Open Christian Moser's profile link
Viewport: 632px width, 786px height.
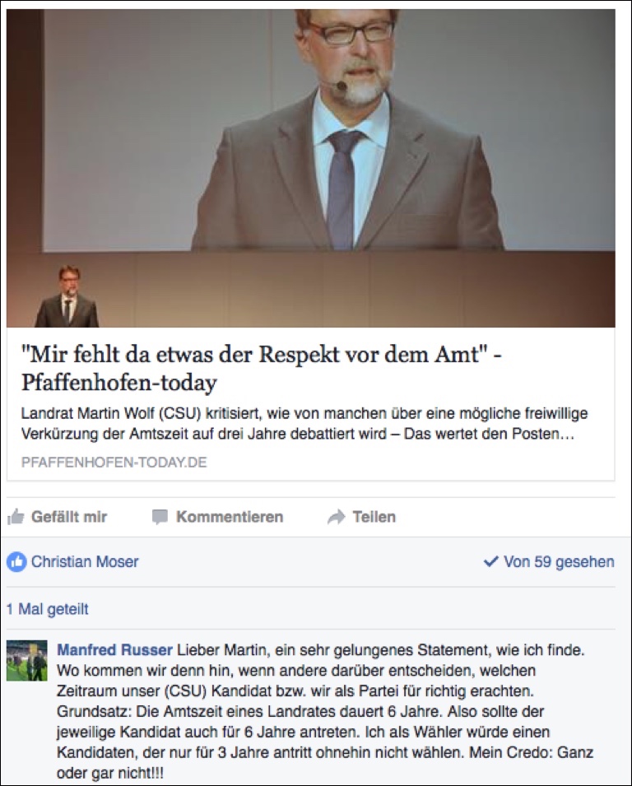point(85,561)
